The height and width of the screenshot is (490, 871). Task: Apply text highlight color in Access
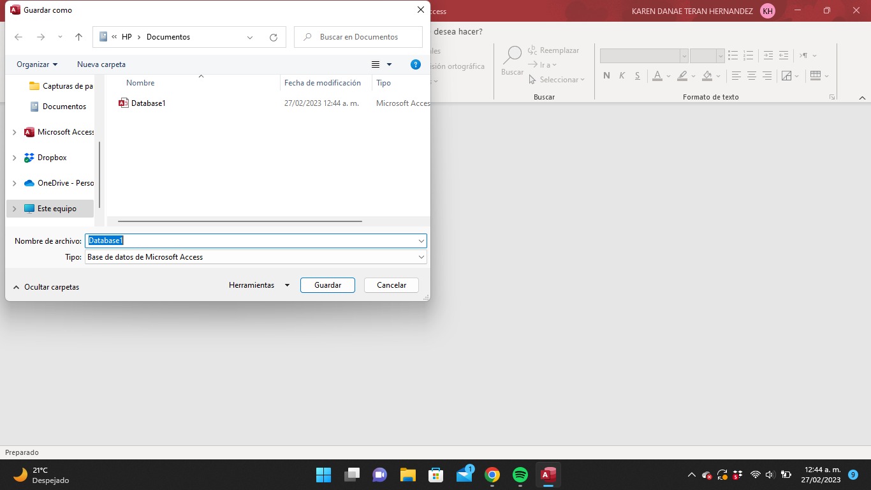click(x=682, y=75)
